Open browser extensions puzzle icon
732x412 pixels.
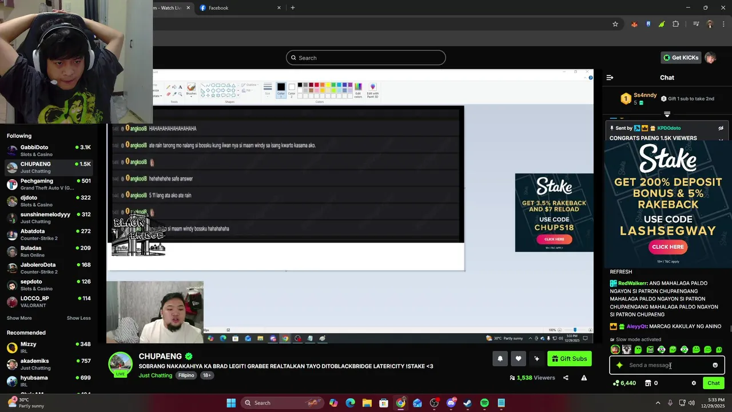pos(676,24)
